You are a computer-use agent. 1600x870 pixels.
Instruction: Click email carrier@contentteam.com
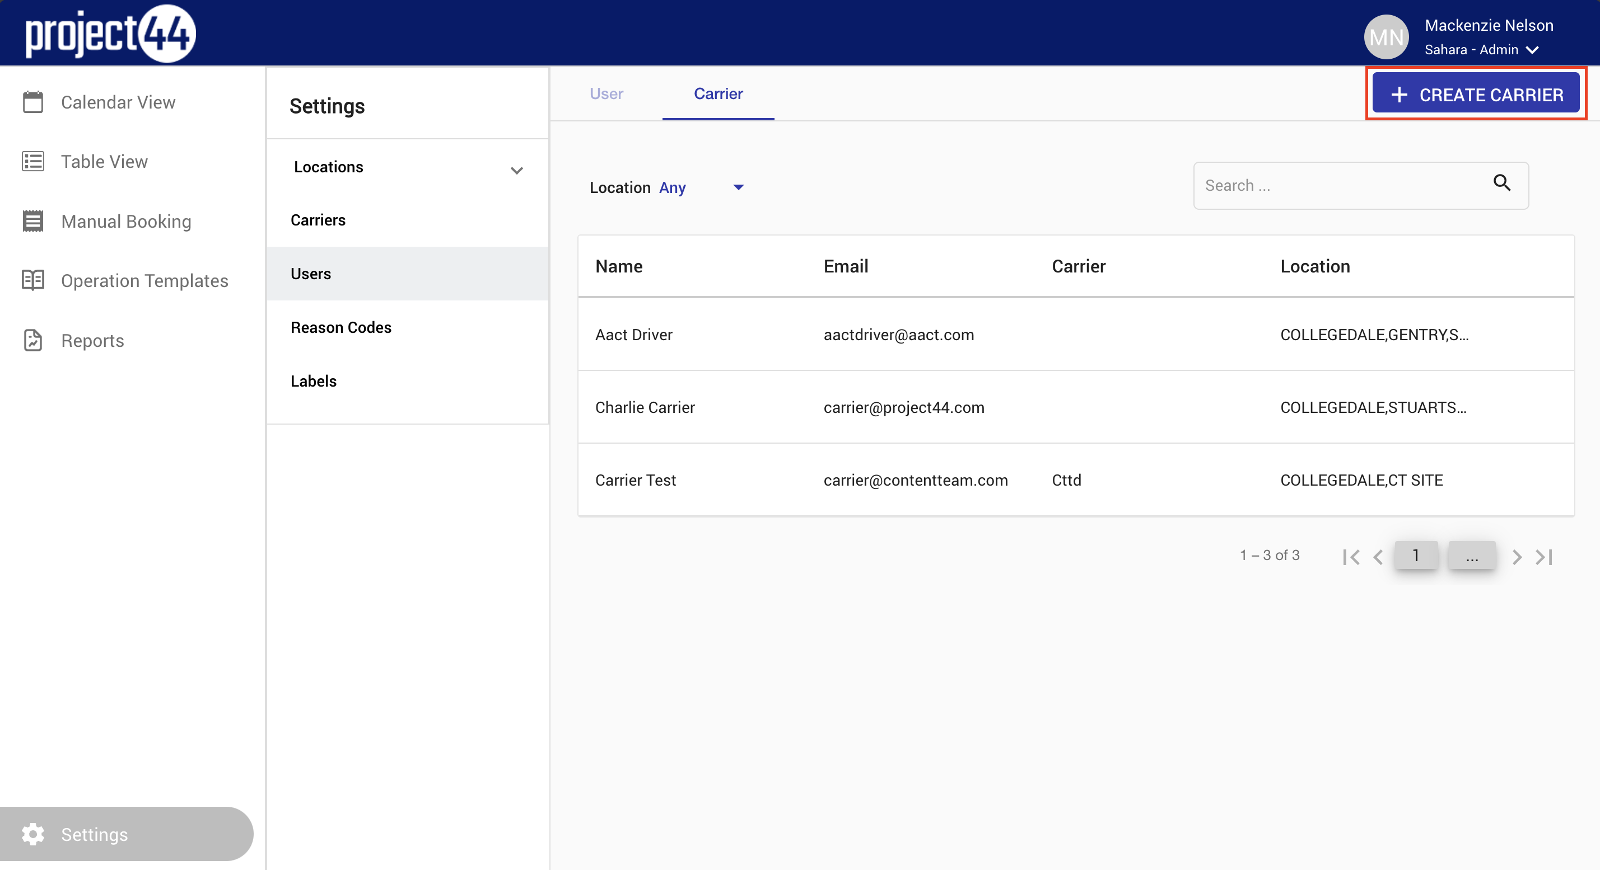(x=916, y=479)
